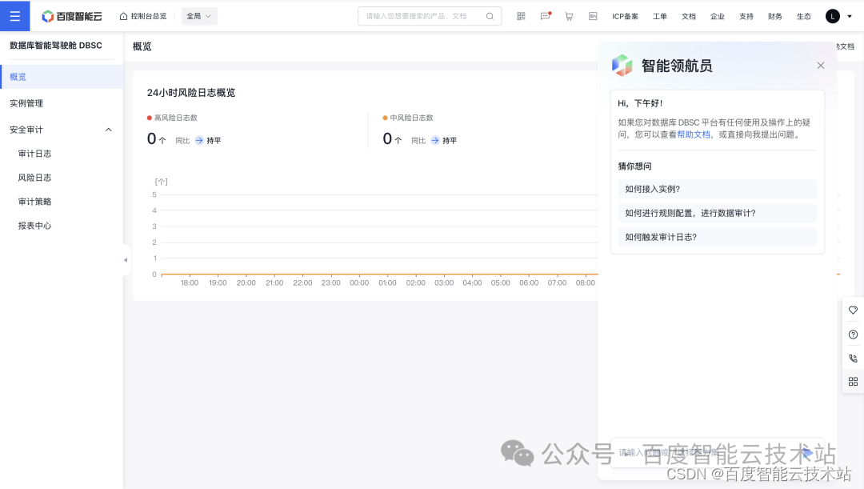
Task: Open the 全局 region dropdown
Action: (x=199, y=16)
